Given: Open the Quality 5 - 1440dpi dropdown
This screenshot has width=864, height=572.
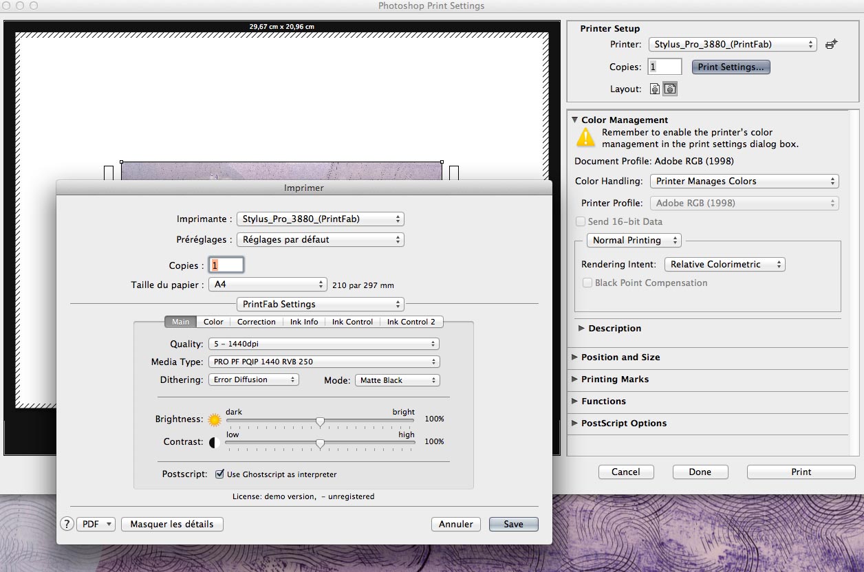Looking at the screenshot, I should click(x=323, y=344).
